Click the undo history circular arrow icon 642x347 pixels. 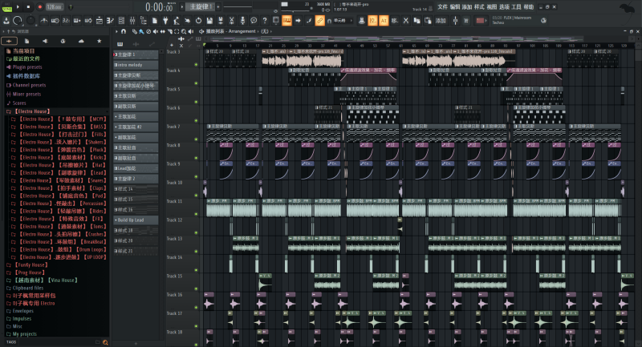[x=198, y=21]
